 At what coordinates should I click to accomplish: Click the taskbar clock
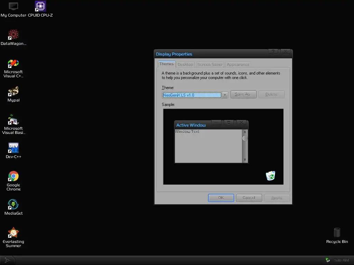pos(342,260)
